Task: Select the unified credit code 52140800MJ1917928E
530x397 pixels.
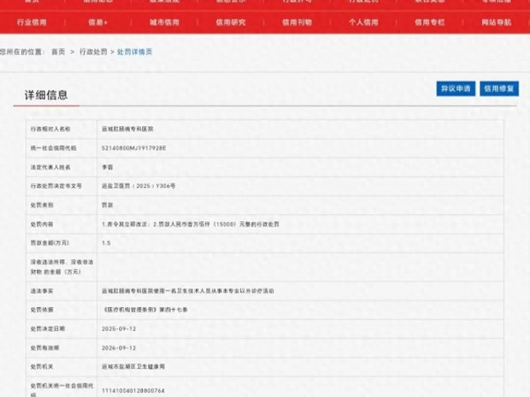Action: [133, 147]
